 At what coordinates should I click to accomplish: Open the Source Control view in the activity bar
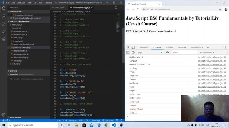click(4, 24)
